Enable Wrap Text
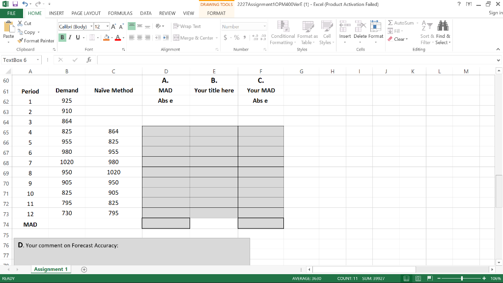 [187, 27]
